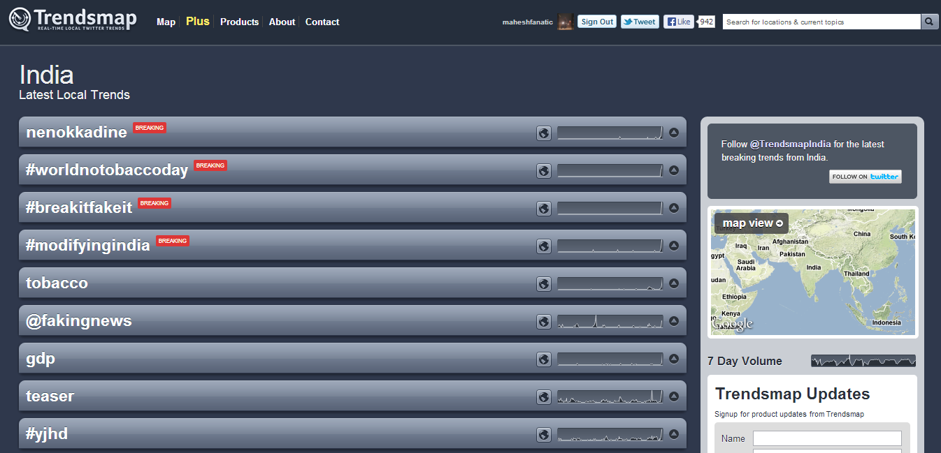Open the #yjhd trend title

pos(47,434)
